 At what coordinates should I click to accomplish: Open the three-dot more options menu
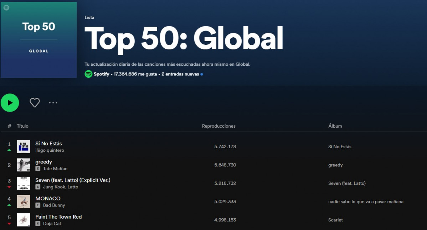(x=53, y=103)
